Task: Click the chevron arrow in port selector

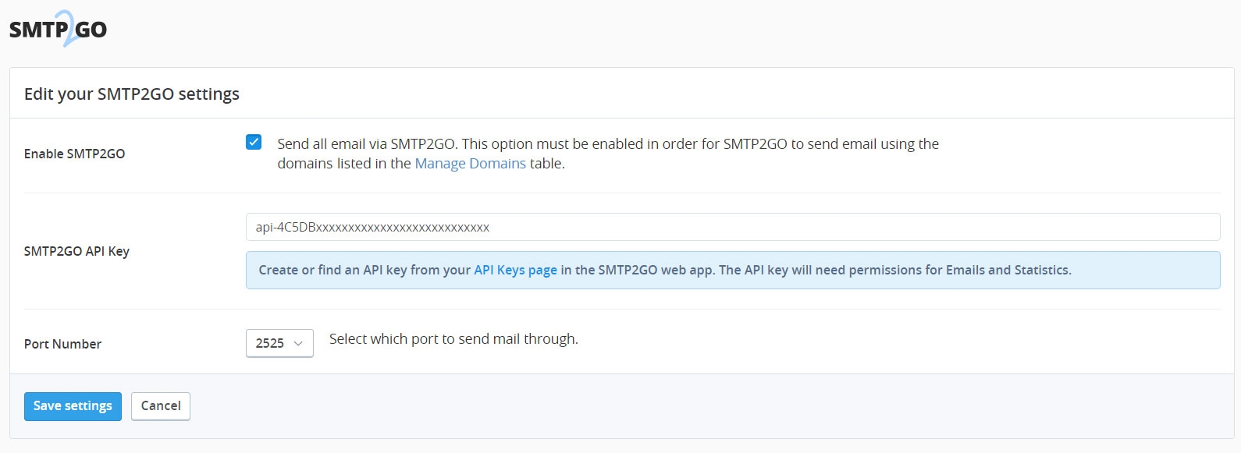Action: [298, 343]
